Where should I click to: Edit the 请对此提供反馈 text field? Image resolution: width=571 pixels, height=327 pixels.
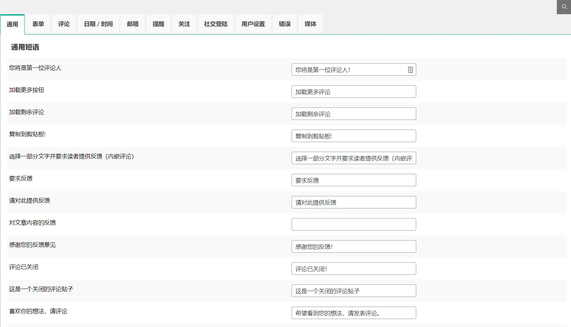pos(354,202)
